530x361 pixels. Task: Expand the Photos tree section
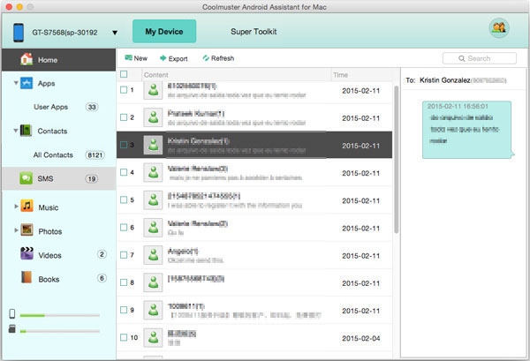pos(16,230)
